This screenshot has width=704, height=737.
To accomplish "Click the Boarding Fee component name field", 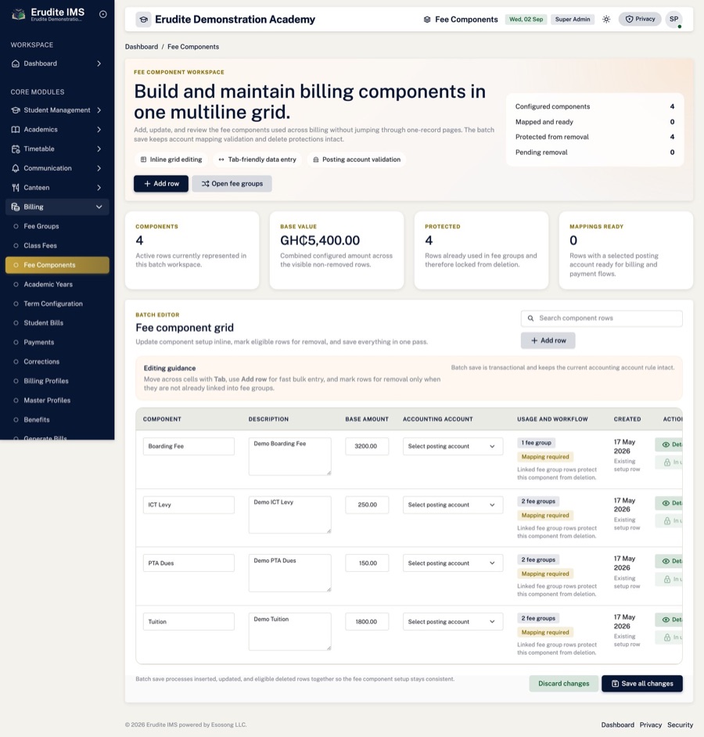I will [189, 446].
